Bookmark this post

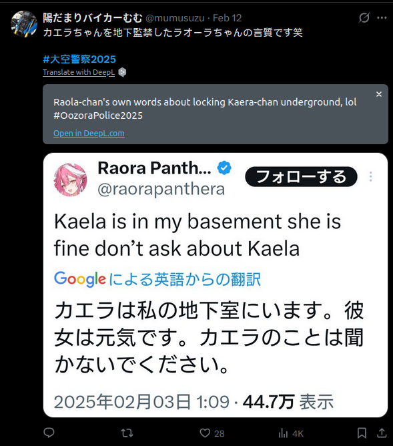362,433
